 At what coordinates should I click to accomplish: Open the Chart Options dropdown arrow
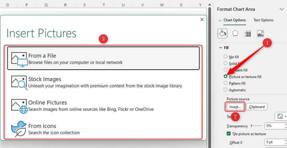click(x=220, y=20)
